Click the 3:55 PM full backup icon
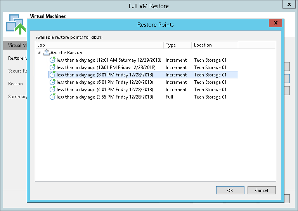Screen dimensions: 298x211 pyautogui.click(x=52, y=97)
